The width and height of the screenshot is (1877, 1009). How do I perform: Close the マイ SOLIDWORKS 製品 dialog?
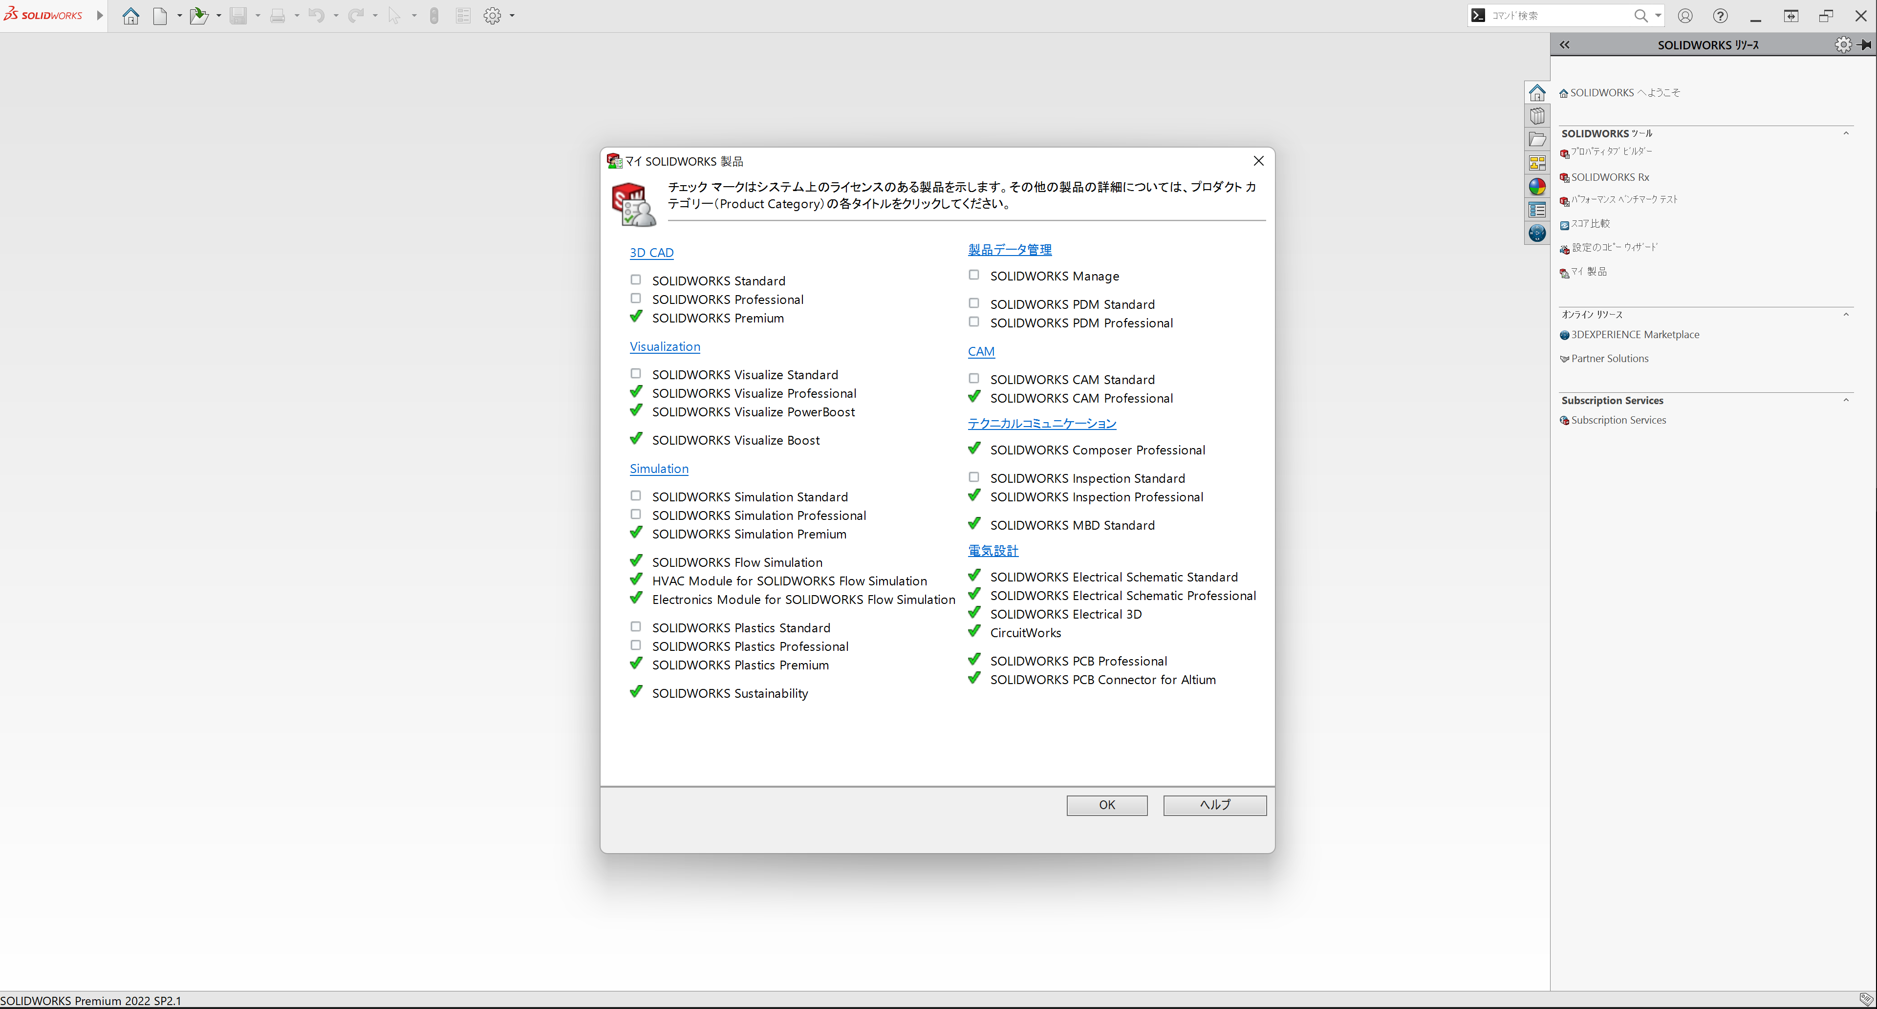(x=1258, y=161)
